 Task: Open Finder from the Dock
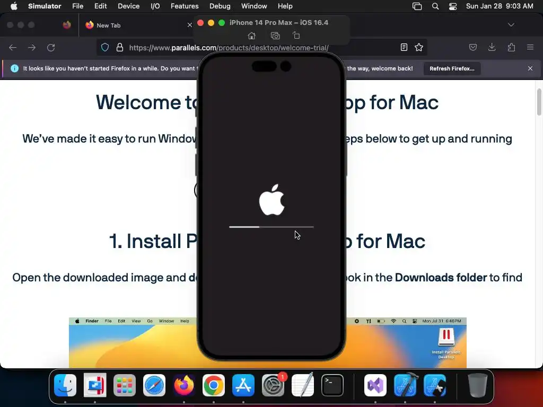(65, 385)
